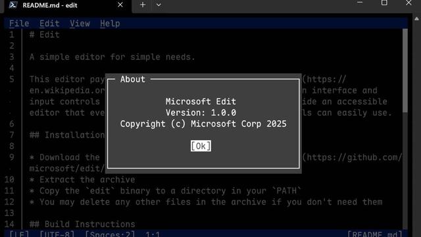The height and width of the screenshot is (237, 421).
Task: Minimize the terminal window
Action: 360,3
